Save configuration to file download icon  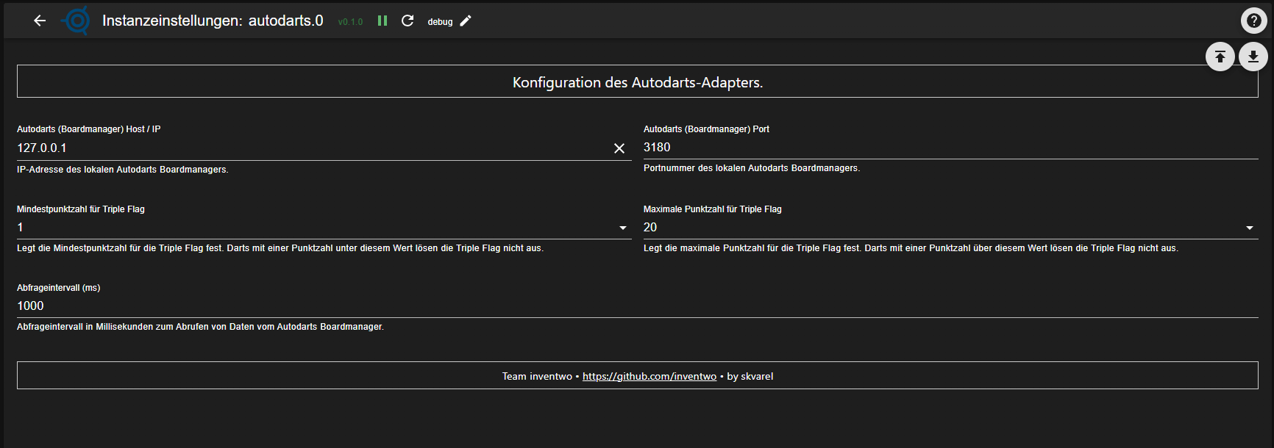(1253, 57)
